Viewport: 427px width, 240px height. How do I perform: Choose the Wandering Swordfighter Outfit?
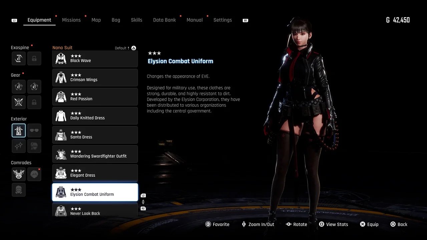coord(95,154)
